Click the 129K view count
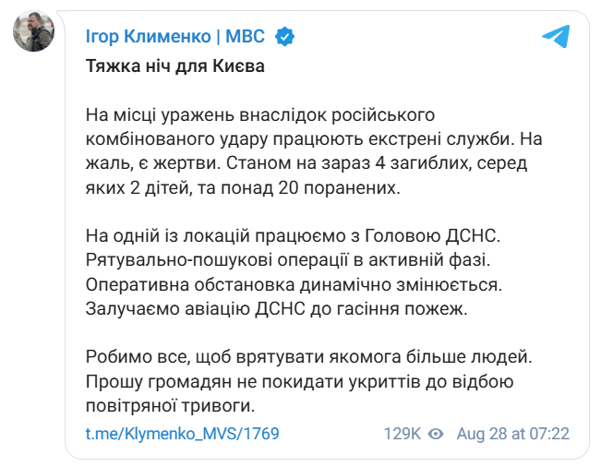The image size is (601, 467). [x=403, y=433]
